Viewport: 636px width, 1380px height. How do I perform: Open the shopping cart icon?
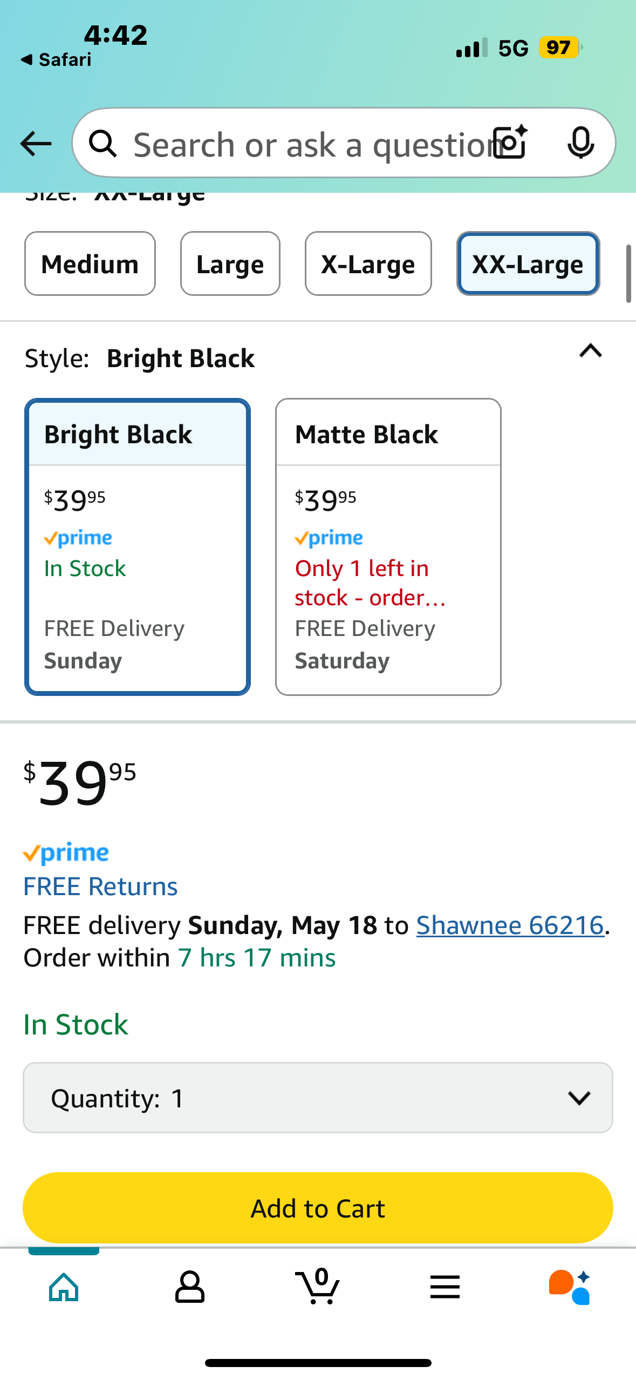[318, 1286]
